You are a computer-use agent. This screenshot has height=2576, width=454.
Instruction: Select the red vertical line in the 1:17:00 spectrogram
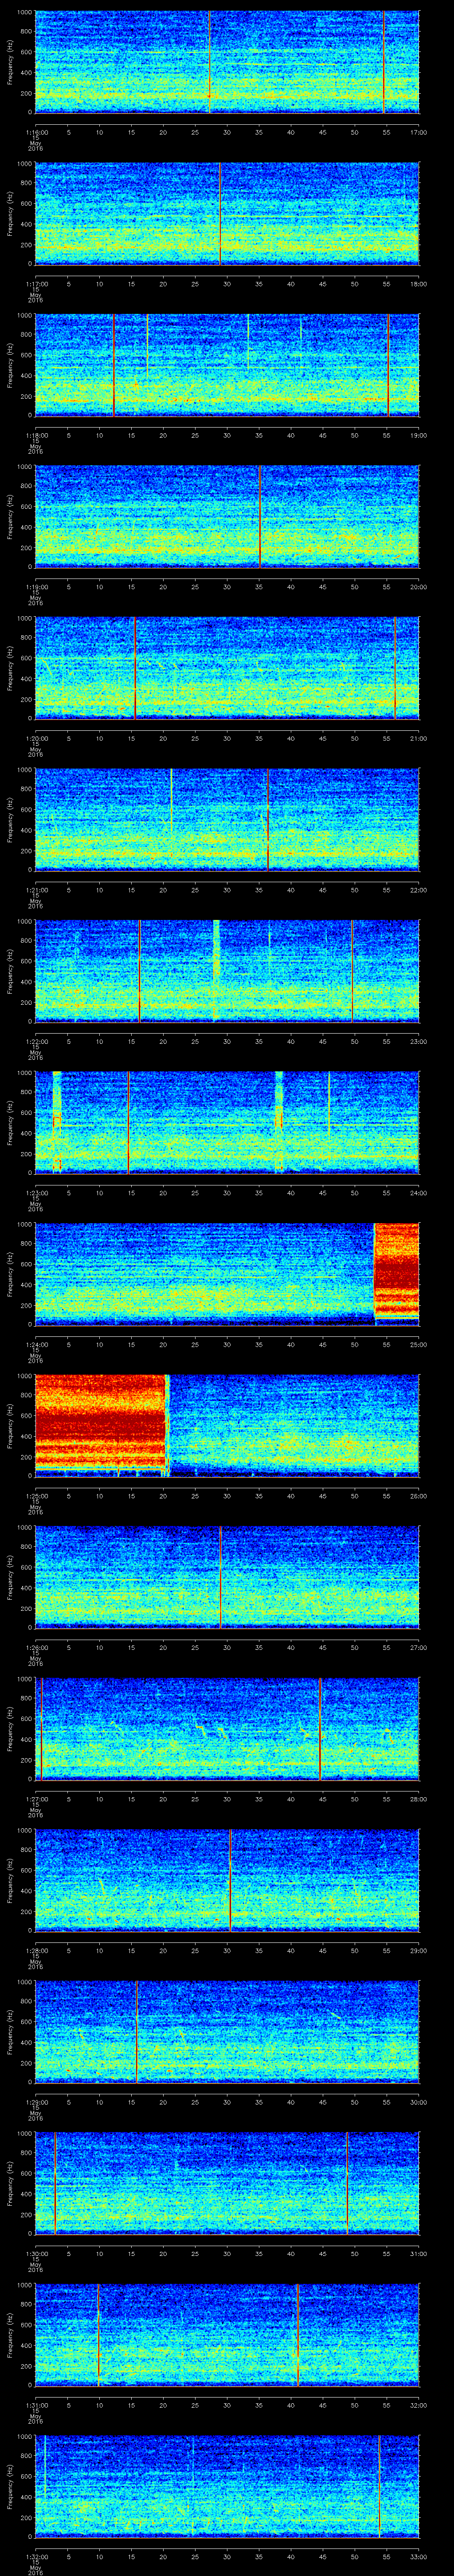coord(220,214)
